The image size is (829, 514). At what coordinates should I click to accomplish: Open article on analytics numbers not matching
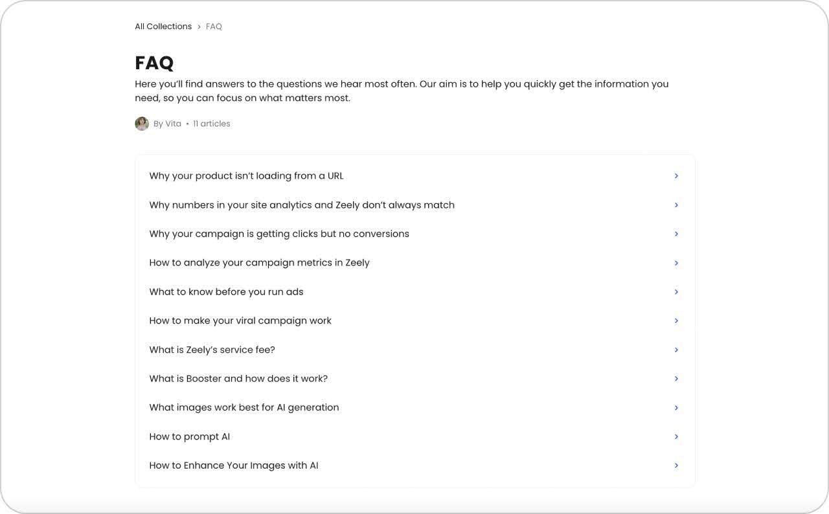pos(302,205)
